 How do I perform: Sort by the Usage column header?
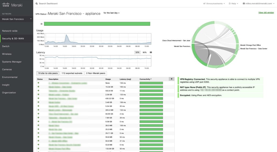tap(108, 79)
